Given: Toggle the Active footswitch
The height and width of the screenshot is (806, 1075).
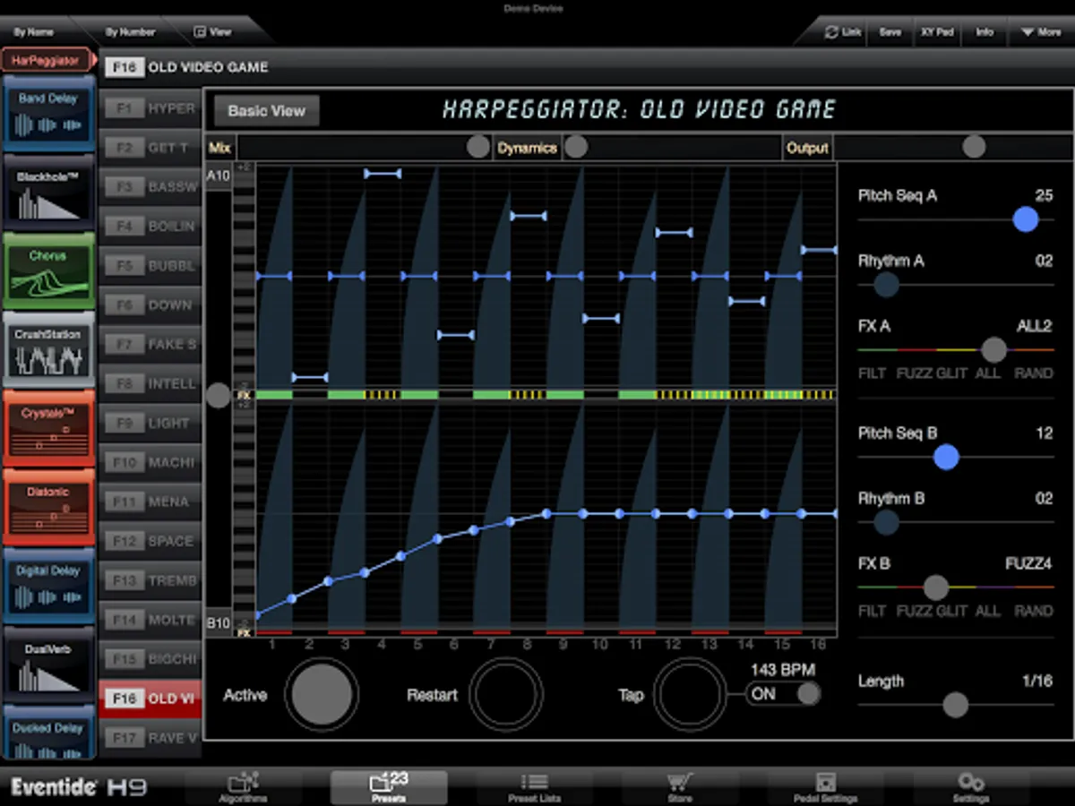Looking at the screenshot, I should (322, 695).
